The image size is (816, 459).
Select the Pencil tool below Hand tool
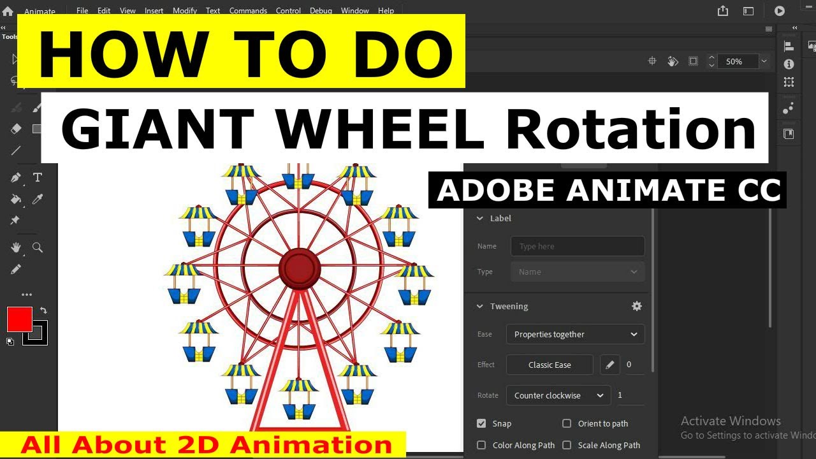tap(16, 270)
